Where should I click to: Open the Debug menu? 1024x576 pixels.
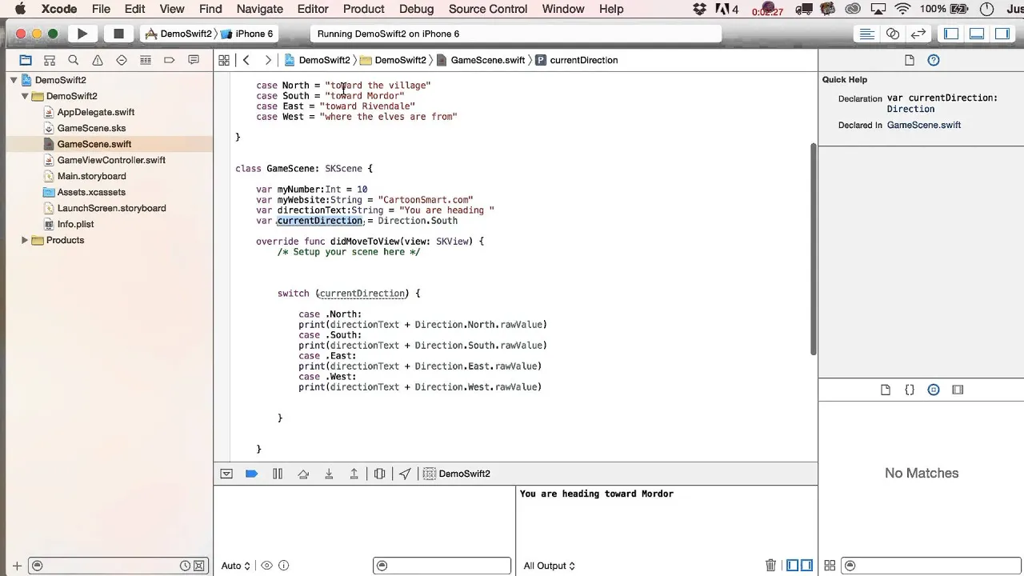tap(416, 9)
